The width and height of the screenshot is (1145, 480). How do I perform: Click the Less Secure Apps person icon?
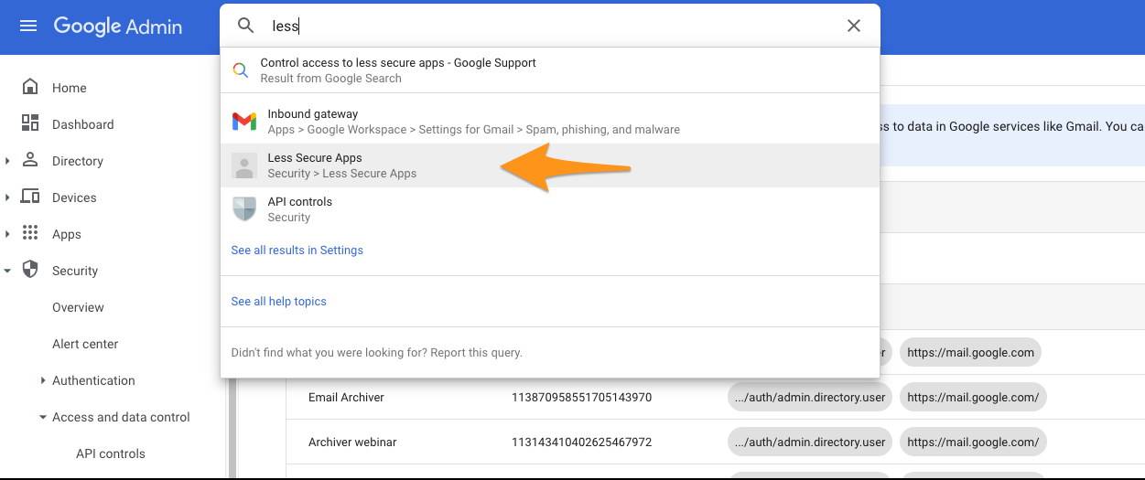click(243, 165)
